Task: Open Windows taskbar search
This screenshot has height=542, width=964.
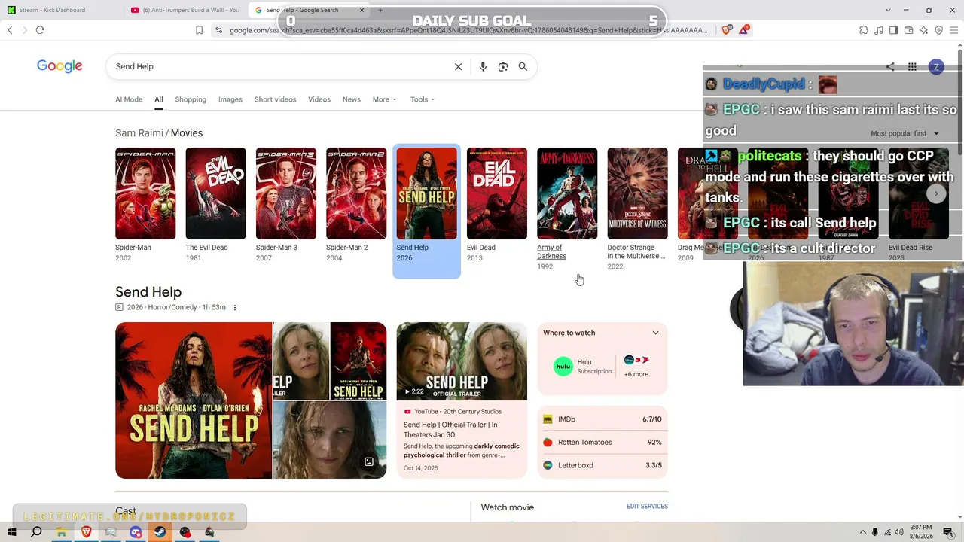Action: point(36,532)
